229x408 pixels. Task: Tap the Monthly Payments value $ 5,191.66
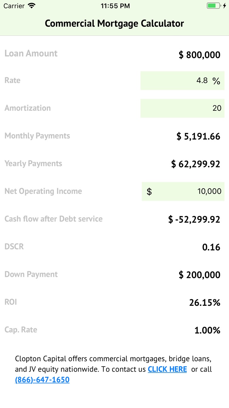[198, 136]
